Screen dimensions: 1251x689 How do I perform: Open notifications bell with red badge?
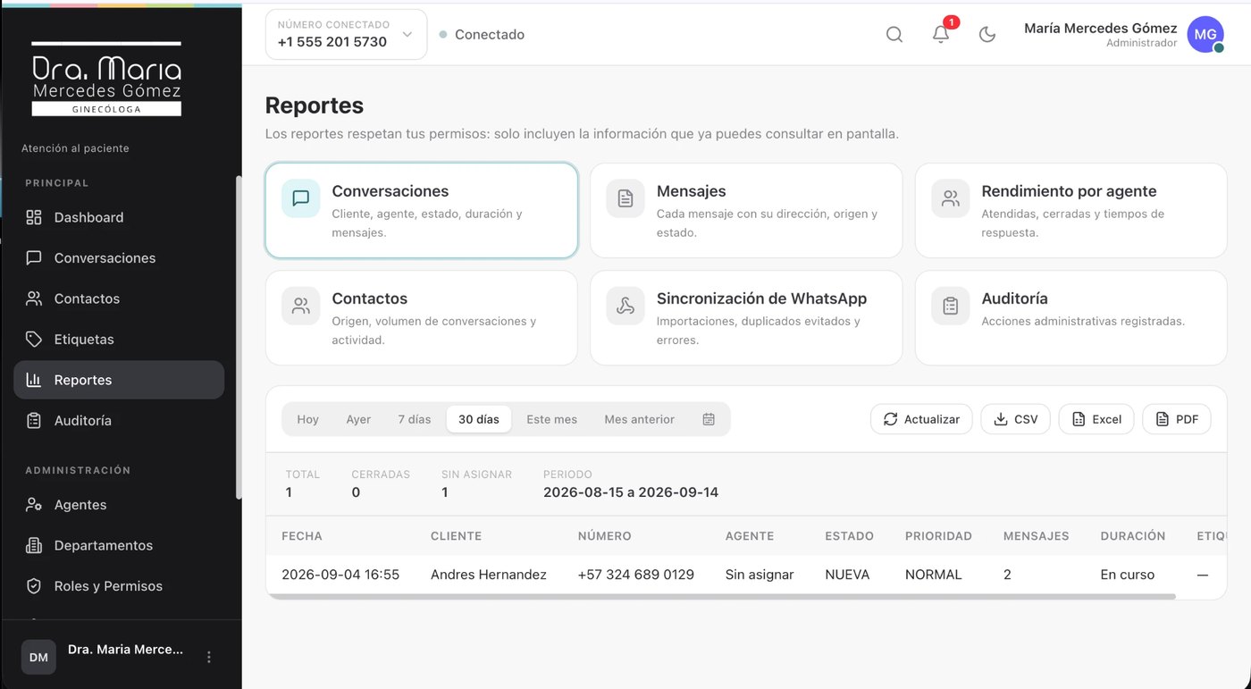coord(941,34)
